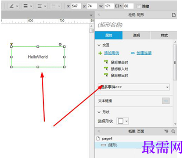Pop out the 检视 inspector panel

[99, 15]
